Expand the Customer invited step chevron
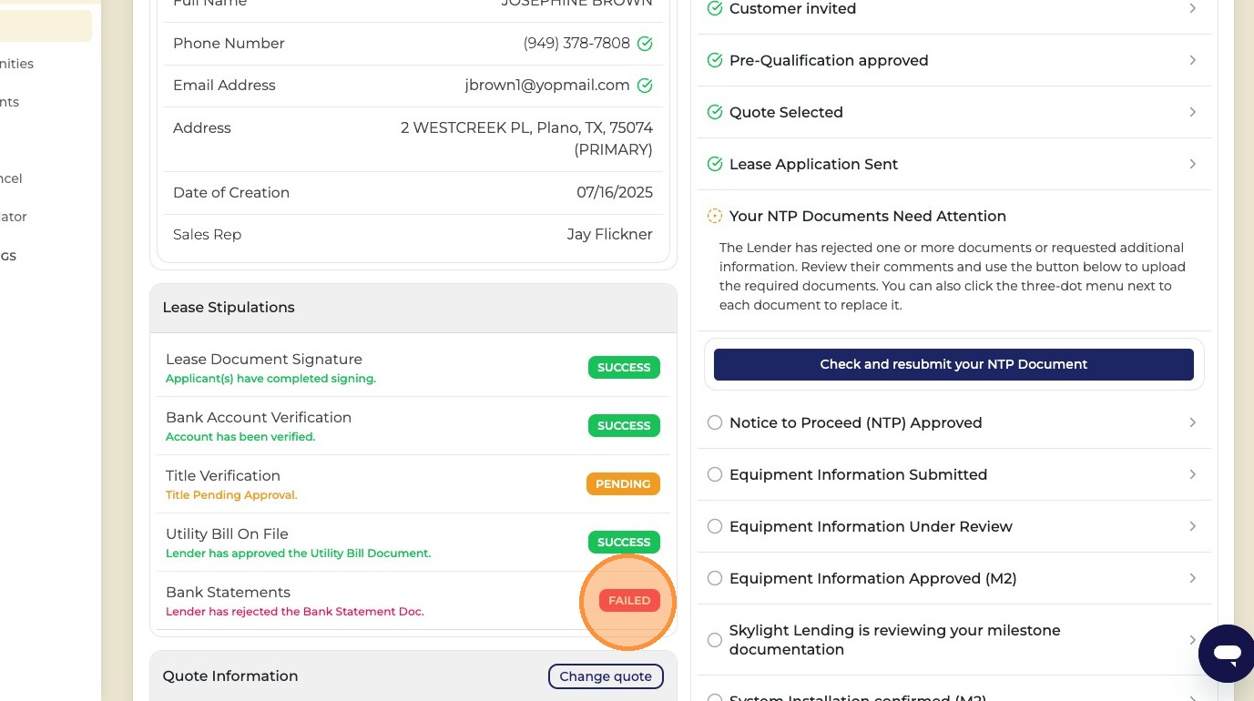 (x=1193, y=8)
